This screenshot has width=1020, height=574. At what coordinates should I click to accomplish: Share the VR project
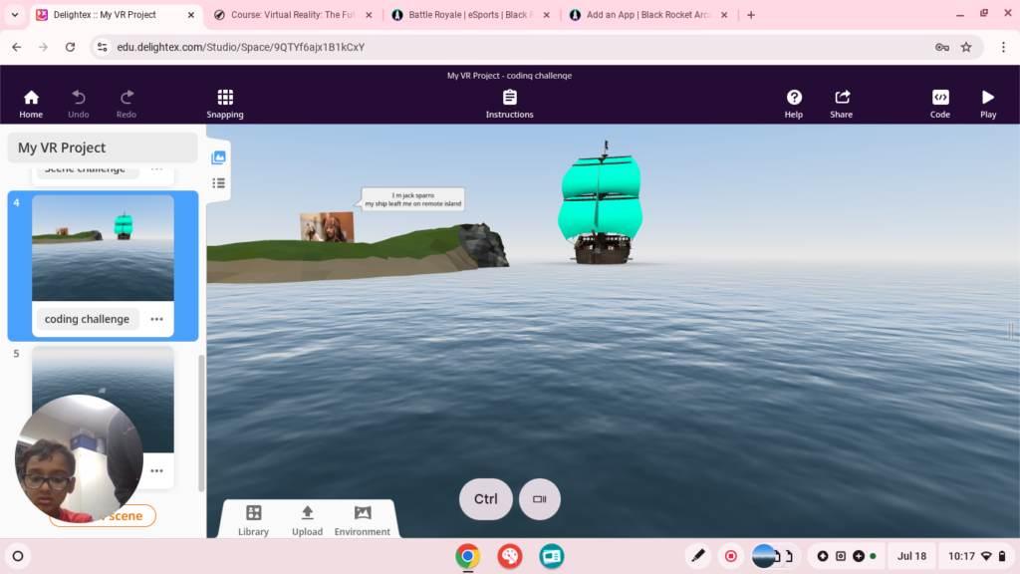[x=841, y=104]
